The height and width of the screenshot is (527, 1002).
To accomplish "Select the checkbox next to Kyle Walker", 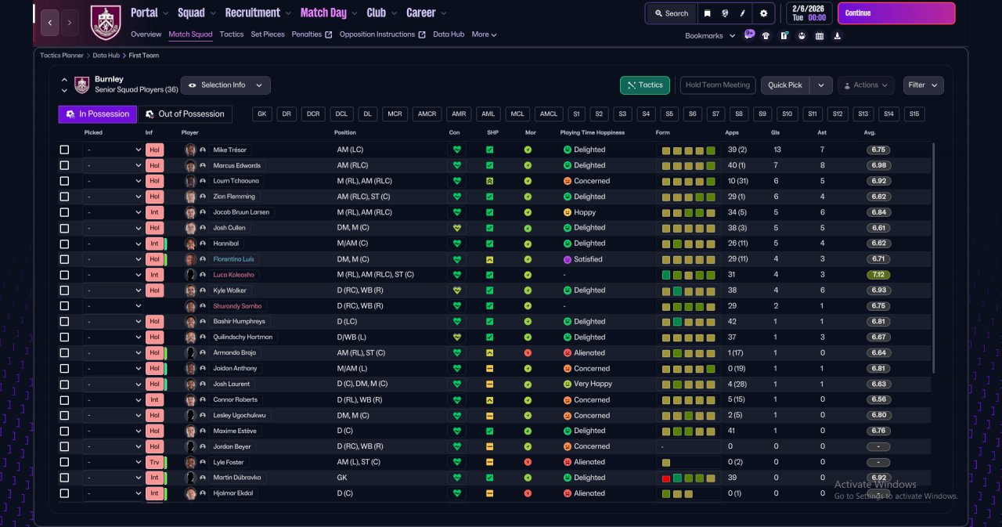I will 64,291.
